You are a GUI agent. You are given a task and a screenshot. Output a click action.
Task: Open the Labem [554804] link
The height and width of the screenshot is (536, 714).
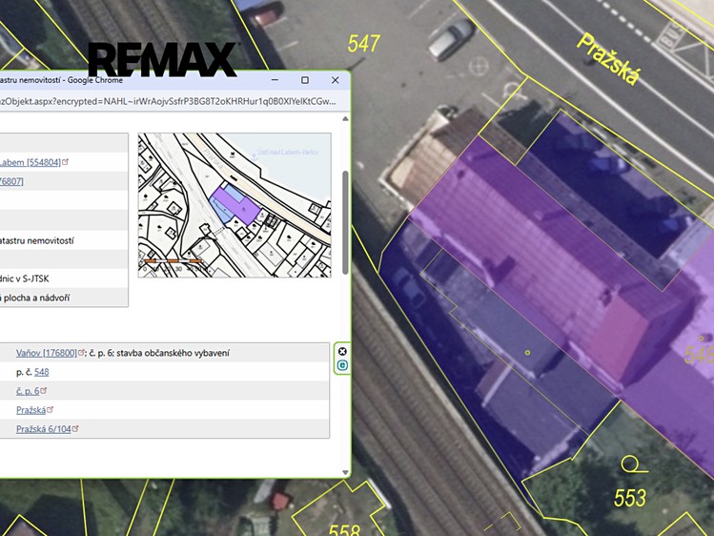tap(31, 162)
